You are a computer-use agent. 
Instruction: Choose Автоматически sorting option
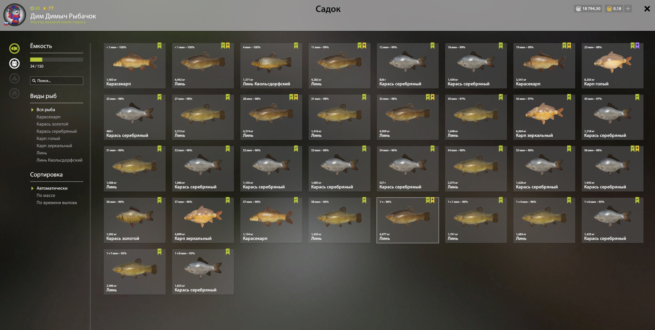coord(52,188)
